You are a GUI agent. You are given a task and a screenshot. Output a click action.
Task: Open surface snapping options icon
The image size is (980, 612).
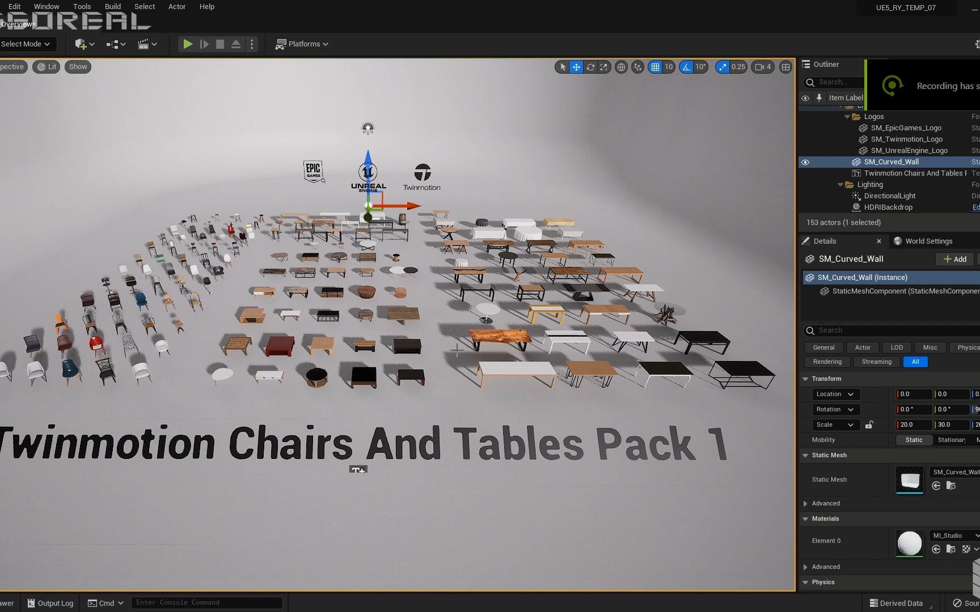(x=638, y=67)
